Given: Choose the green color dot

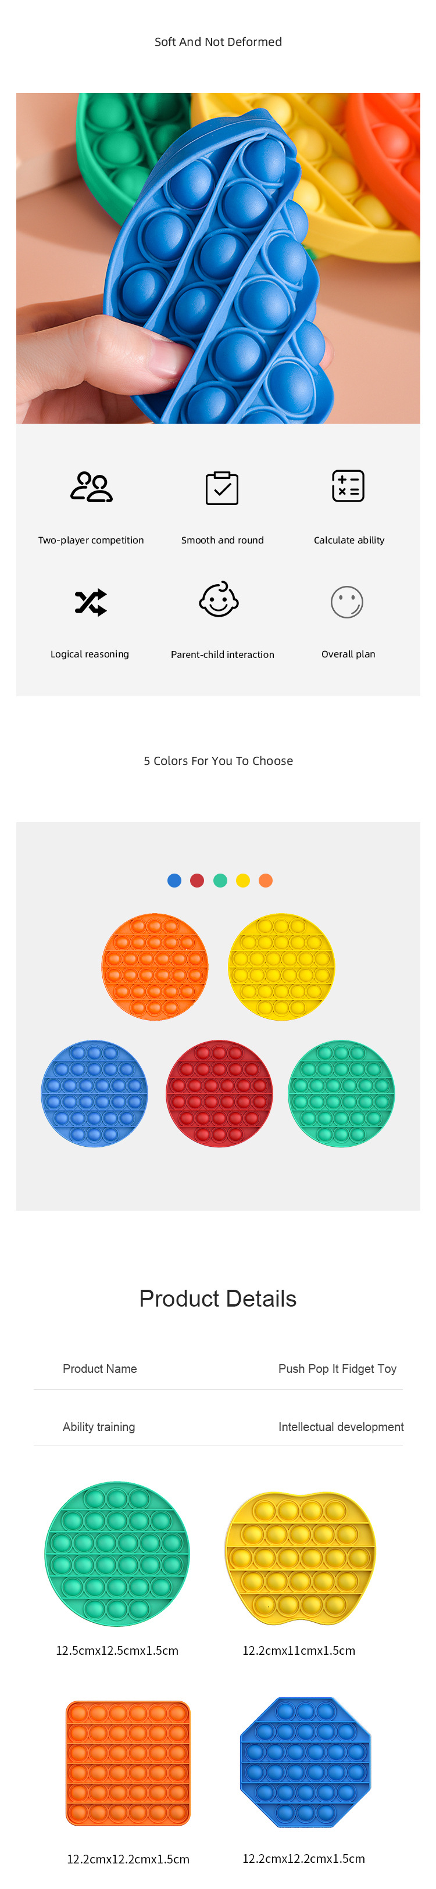Looking at the screenshot, I should click(220, 880).
